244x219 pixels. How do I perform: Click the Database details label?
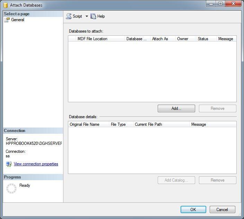pyautogui.click(x=83, y=117)
